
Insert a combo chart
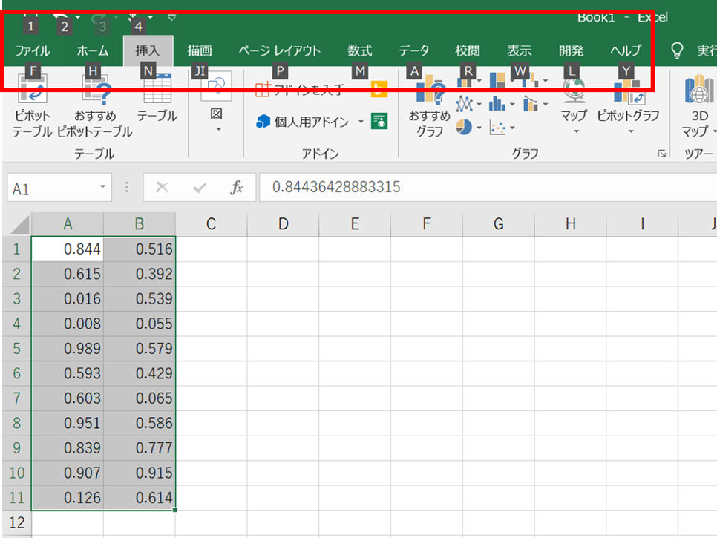(x=531, y=104)
